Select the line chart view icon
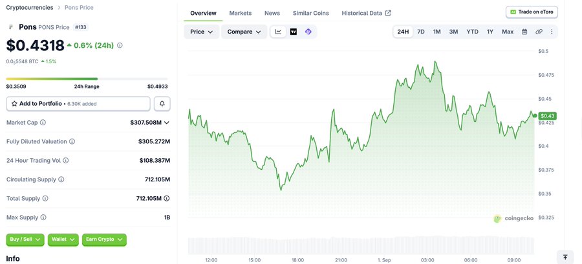Screen dimensions: 582x264 point(278,32)
